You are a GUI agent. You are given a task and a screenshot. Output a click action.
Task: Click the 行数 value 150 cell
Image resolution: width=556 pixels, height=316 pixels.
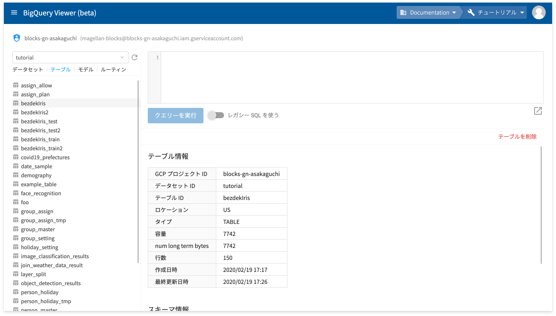coord(251,258)
